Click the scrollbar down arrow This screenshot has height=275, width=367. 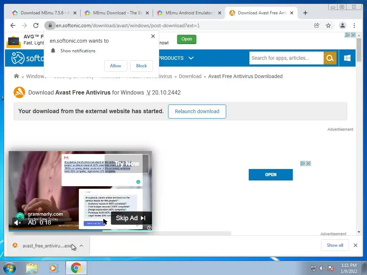[359, 232]
